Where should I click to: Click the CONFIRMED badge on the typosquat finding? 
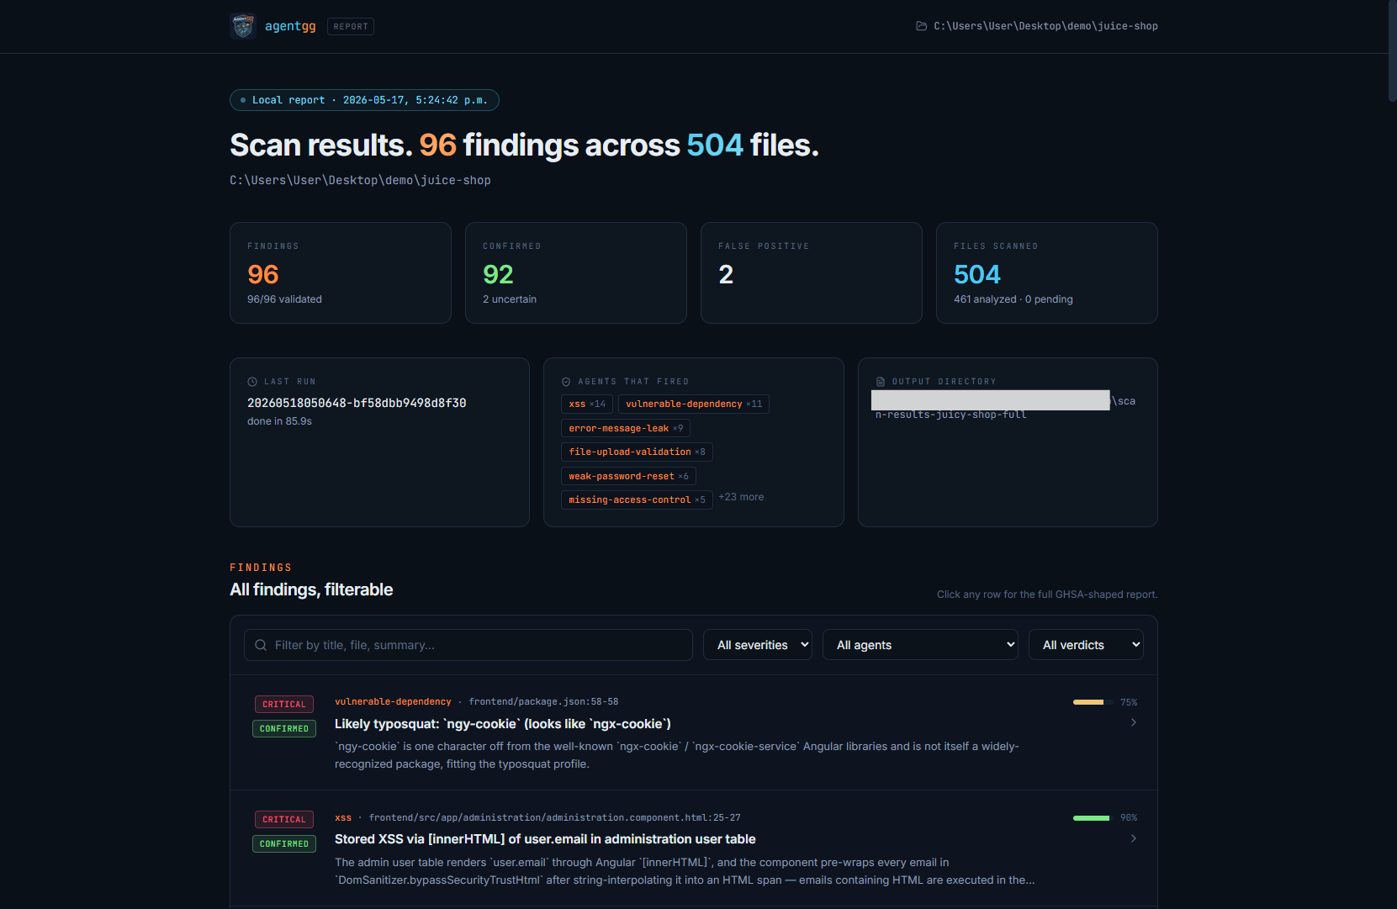[284, 729]
